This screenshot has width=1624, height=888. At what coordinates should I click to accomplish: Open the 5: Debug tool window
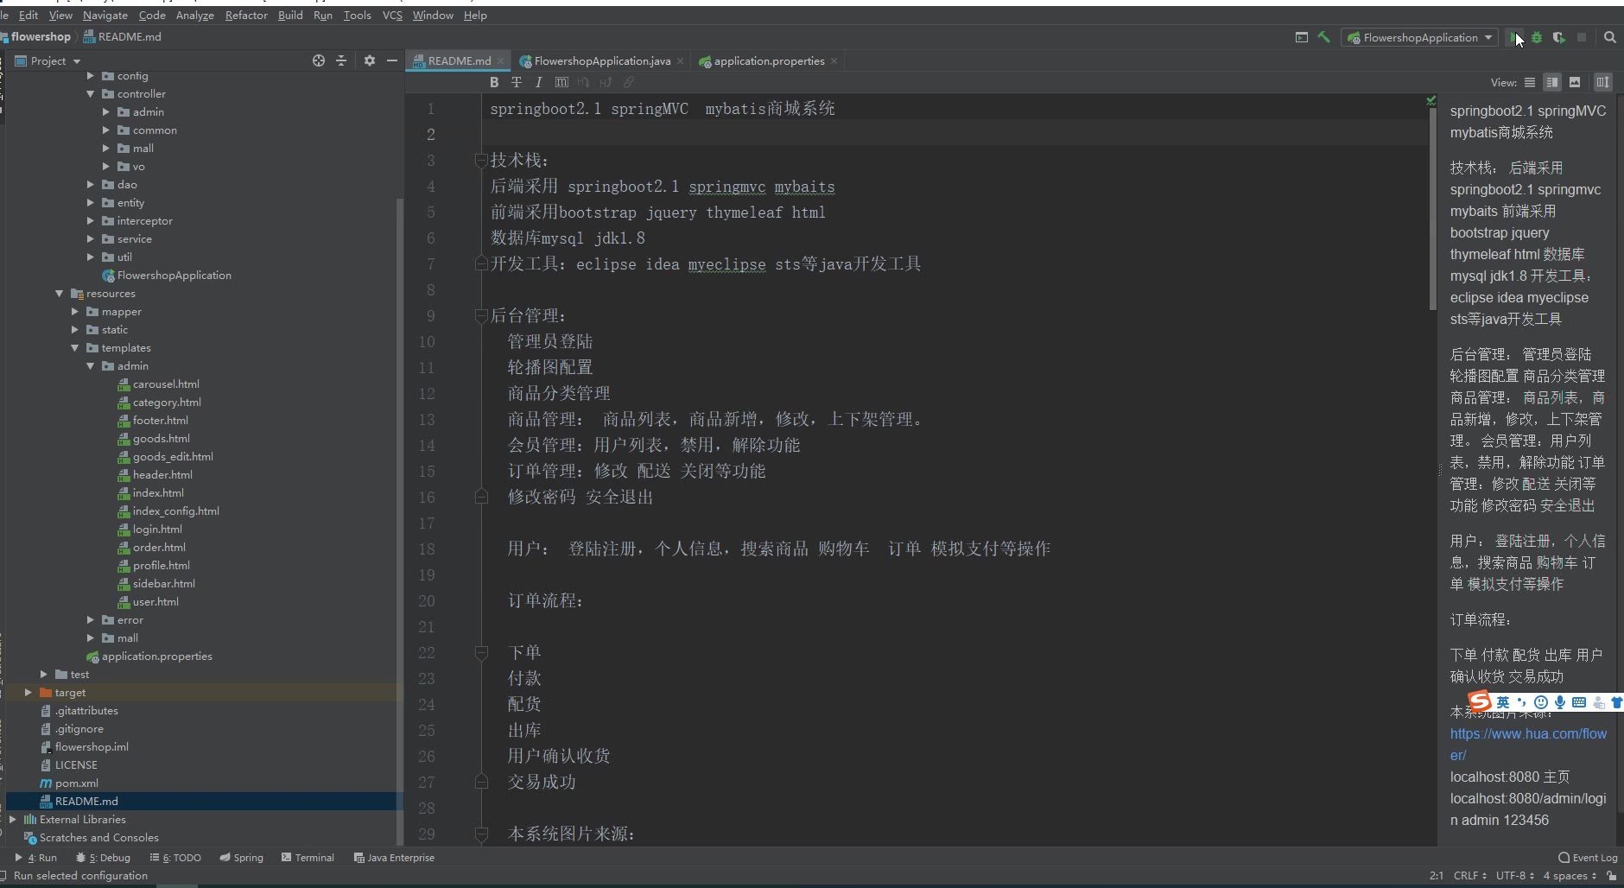103,858
